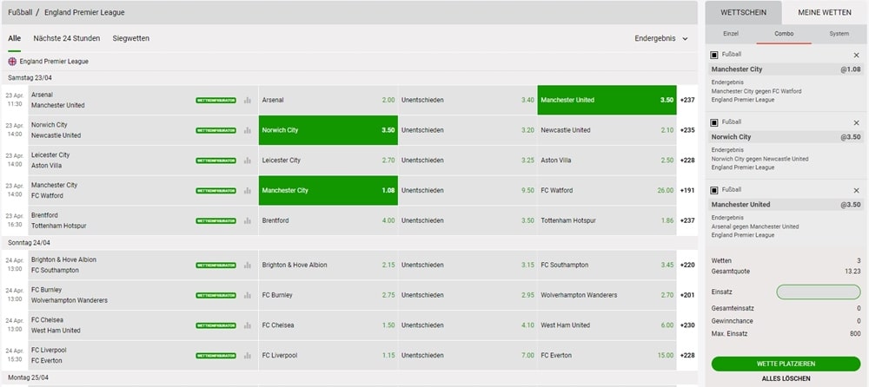Switch to Meine Wetten tab
Viewport: 869px width, 387px height.
tap(826, 12)
